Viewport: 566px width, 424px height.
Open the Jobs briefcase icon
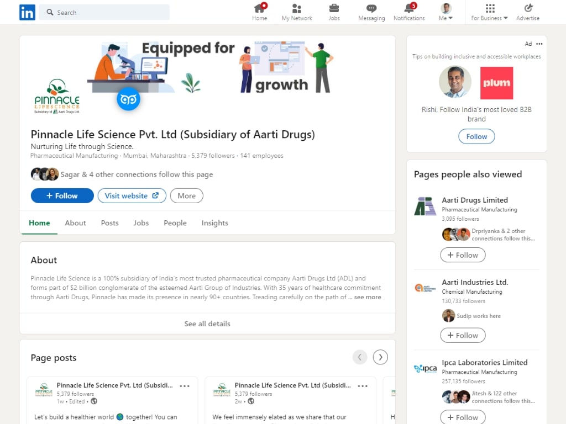334,8
